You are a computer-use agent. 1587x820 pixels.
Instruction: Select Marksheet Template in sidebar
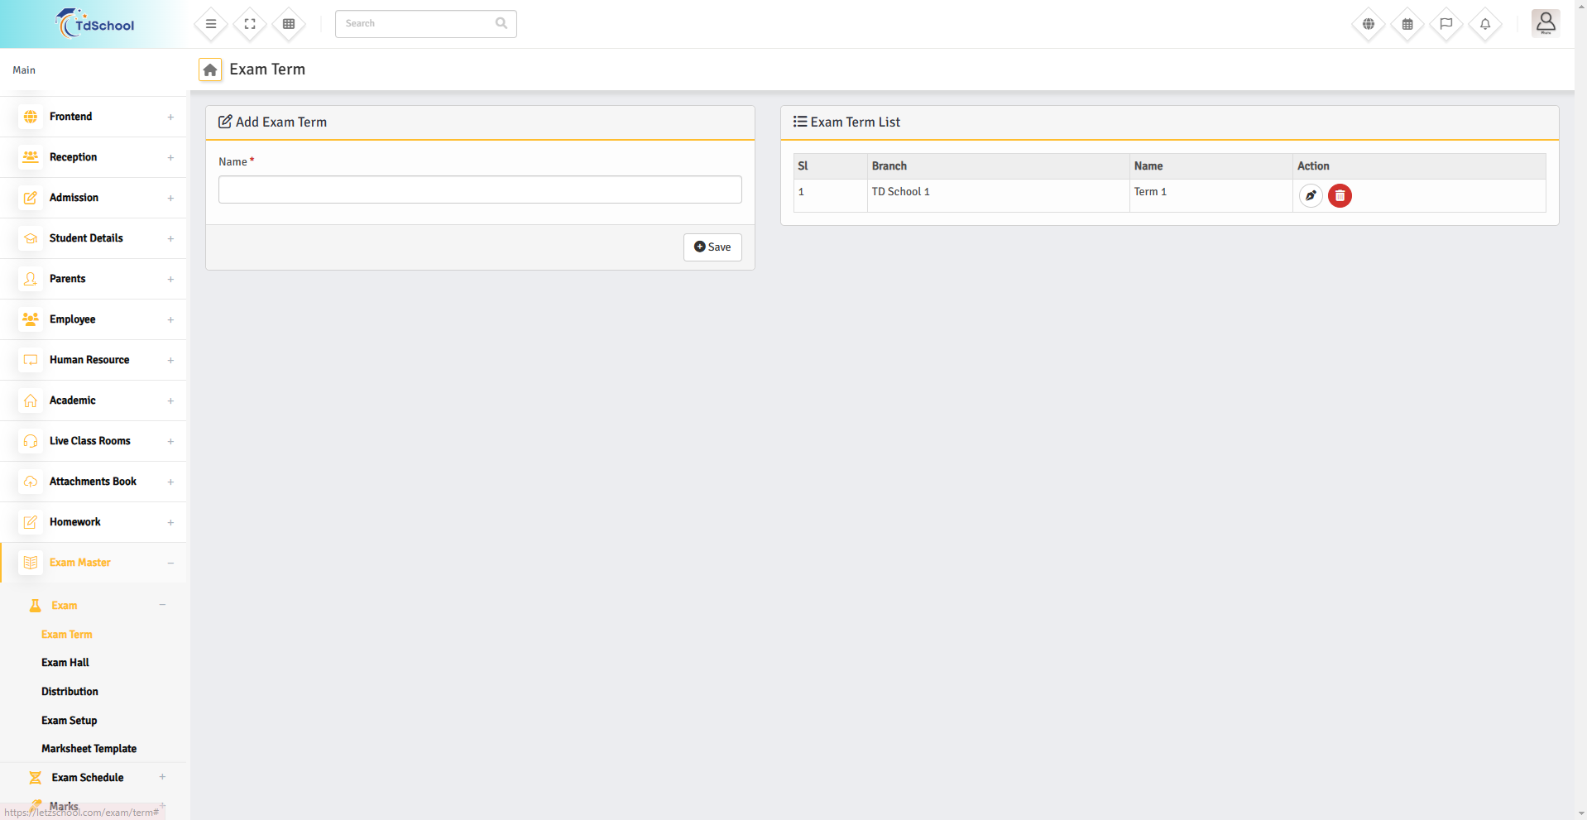pyautogui.click(x=89, y=749)
